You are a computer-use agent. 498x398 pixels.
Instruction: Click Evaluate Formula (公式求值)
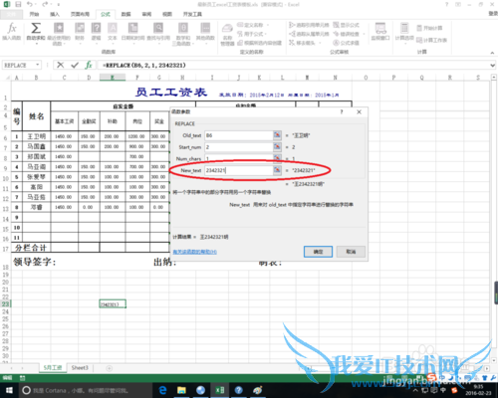[346, 43]
